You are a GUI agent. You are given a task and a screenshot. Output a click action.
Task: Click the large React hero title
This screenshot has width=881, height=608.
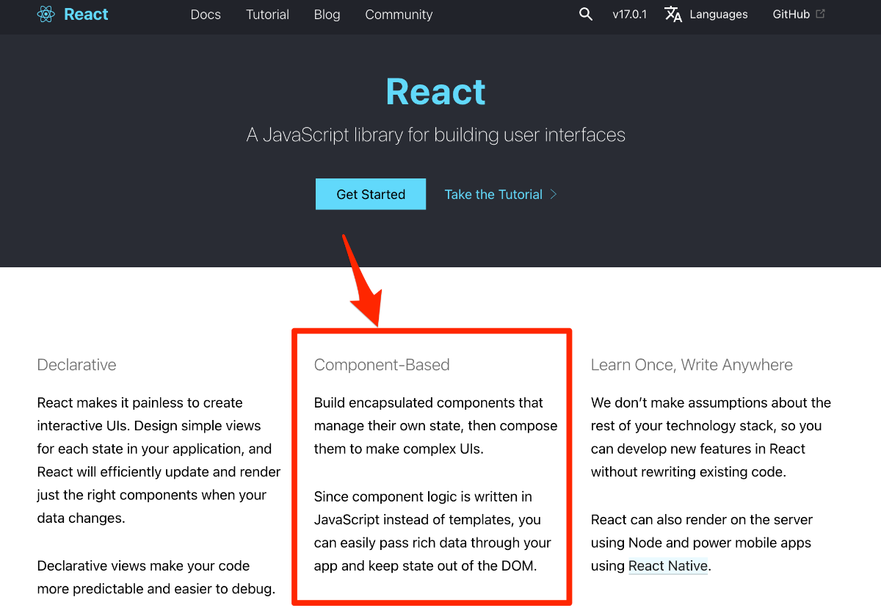pyautogui.click(x=436, y=92)
